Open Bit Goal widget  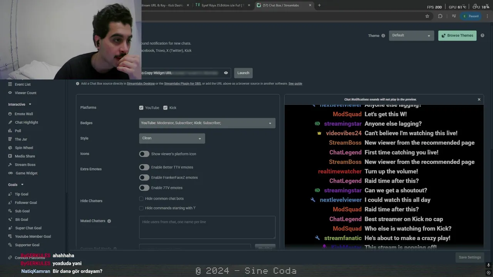click(x=21, y=220)
